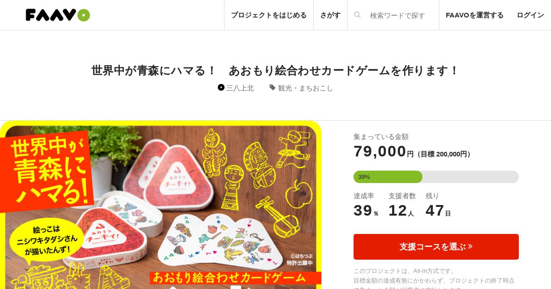Click the 支援コースを選ぶ button
The height and width of the screenshot is (289, 551).
pos(436,247)
